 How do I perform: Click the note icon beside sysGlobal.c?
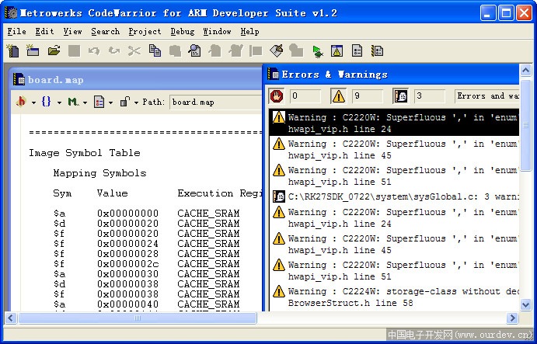point(279,196)
